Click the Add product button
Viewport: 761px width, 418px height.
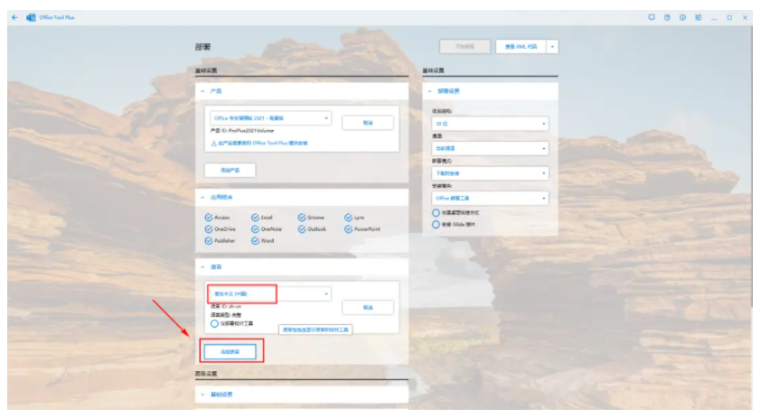click(230, 171)
